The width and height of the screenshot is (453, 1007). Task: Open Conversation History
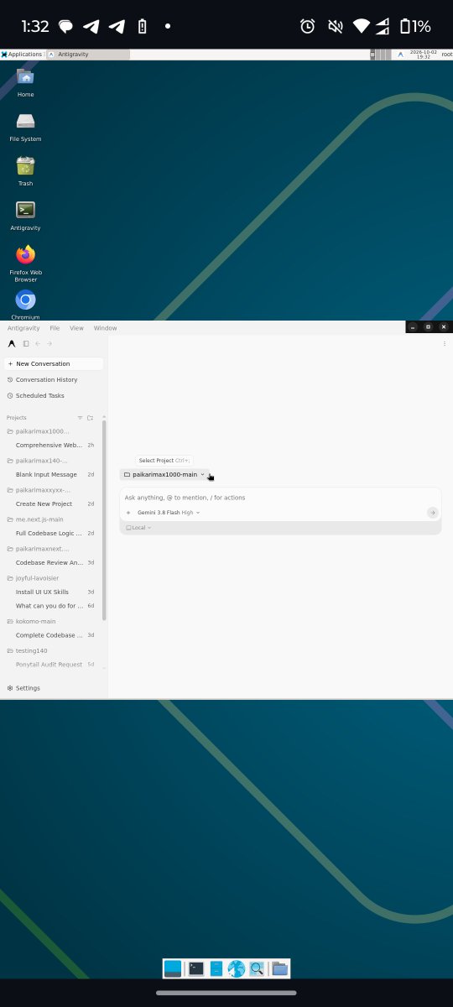coord(54,379)
